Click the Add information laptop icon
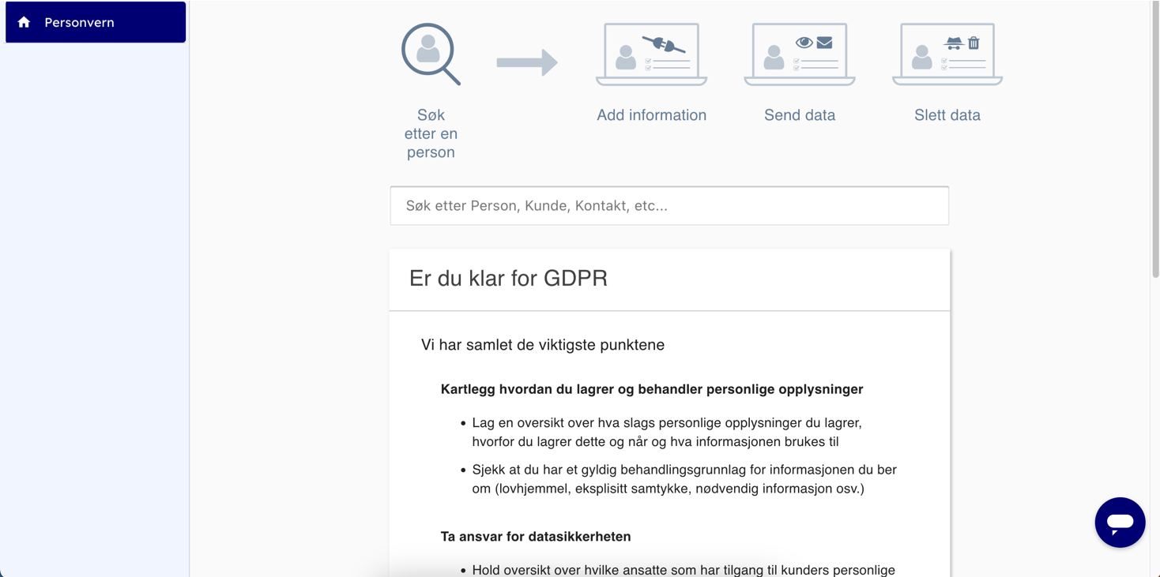Image resolution: width=1160 pixels, height=577 pixels. pyautogui.click(x=651, y=54)
